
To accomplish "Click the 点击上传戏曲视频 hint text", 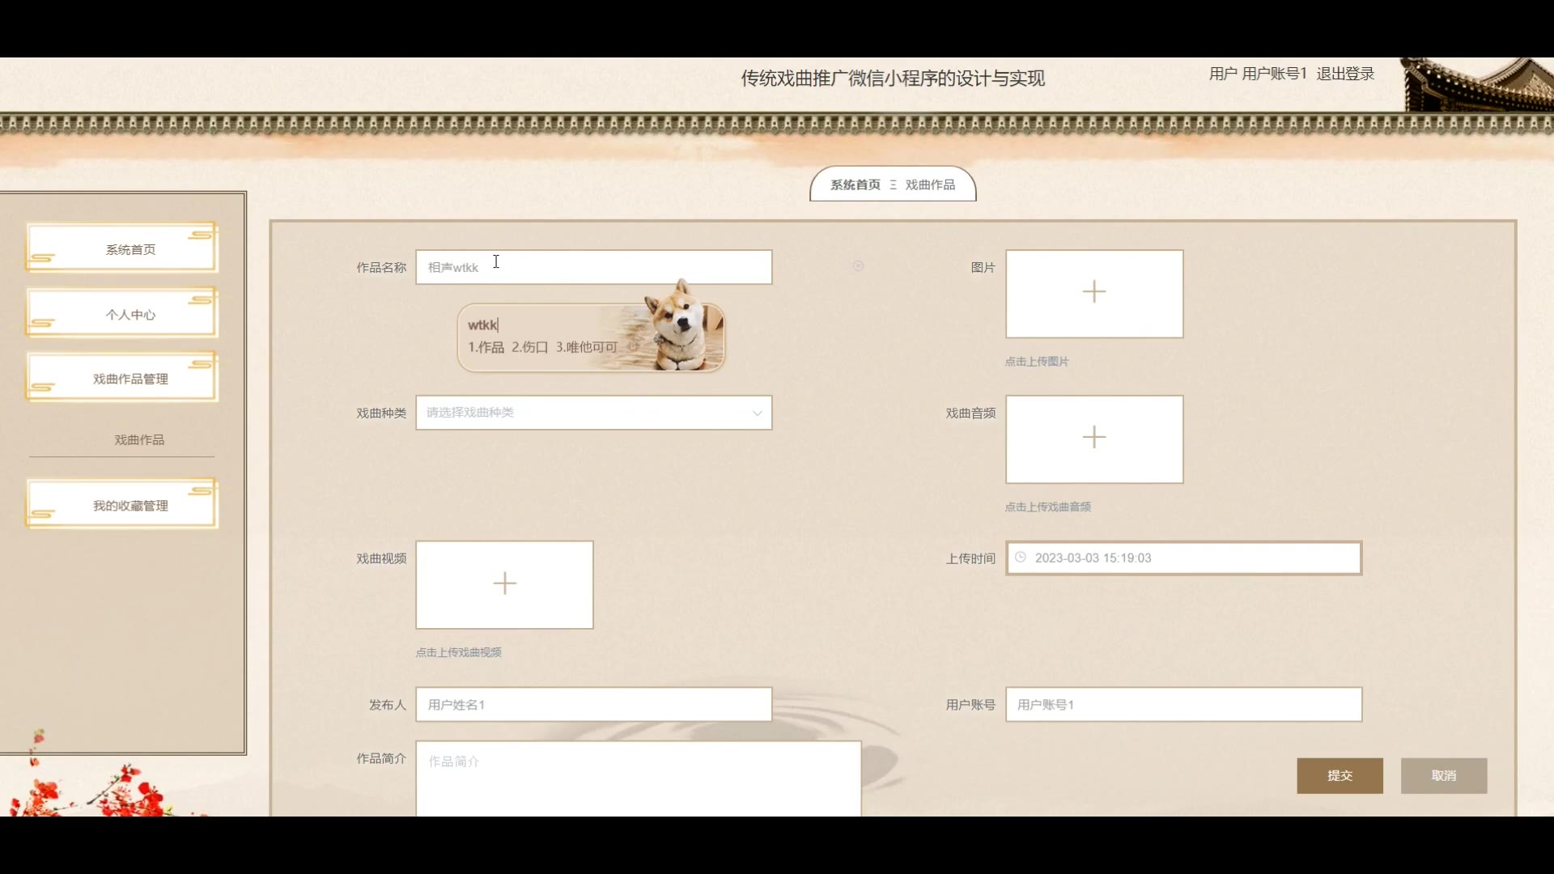I will click(x=459, y=652).
